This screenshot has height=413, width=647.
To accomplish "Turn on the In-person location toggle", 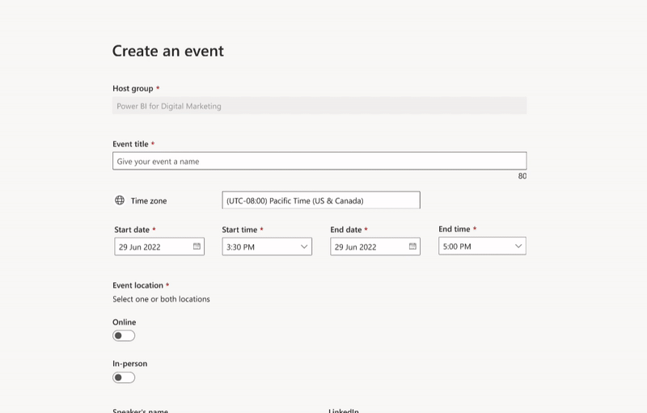I will tap(124, 377).
